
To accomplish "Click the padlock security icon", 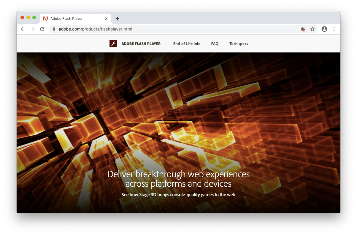I will click(54, 29).
